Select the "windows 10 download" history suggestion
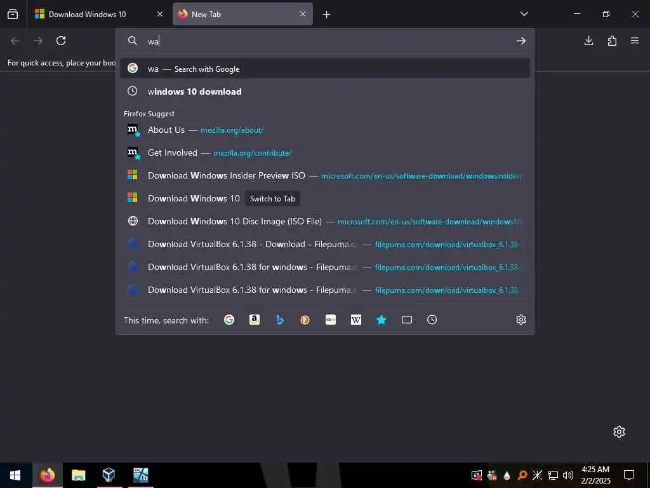Image resolution: width=650 pixels, height=488 pixels. (325, 91)
